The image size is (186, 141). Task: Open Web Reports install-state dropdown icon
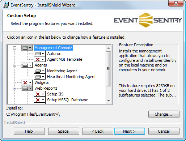tap(27, 88)
